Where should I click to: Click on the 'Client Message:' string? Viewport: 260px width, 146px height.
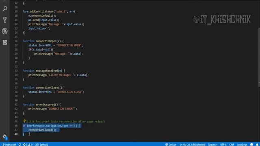(x=61, y=75)
